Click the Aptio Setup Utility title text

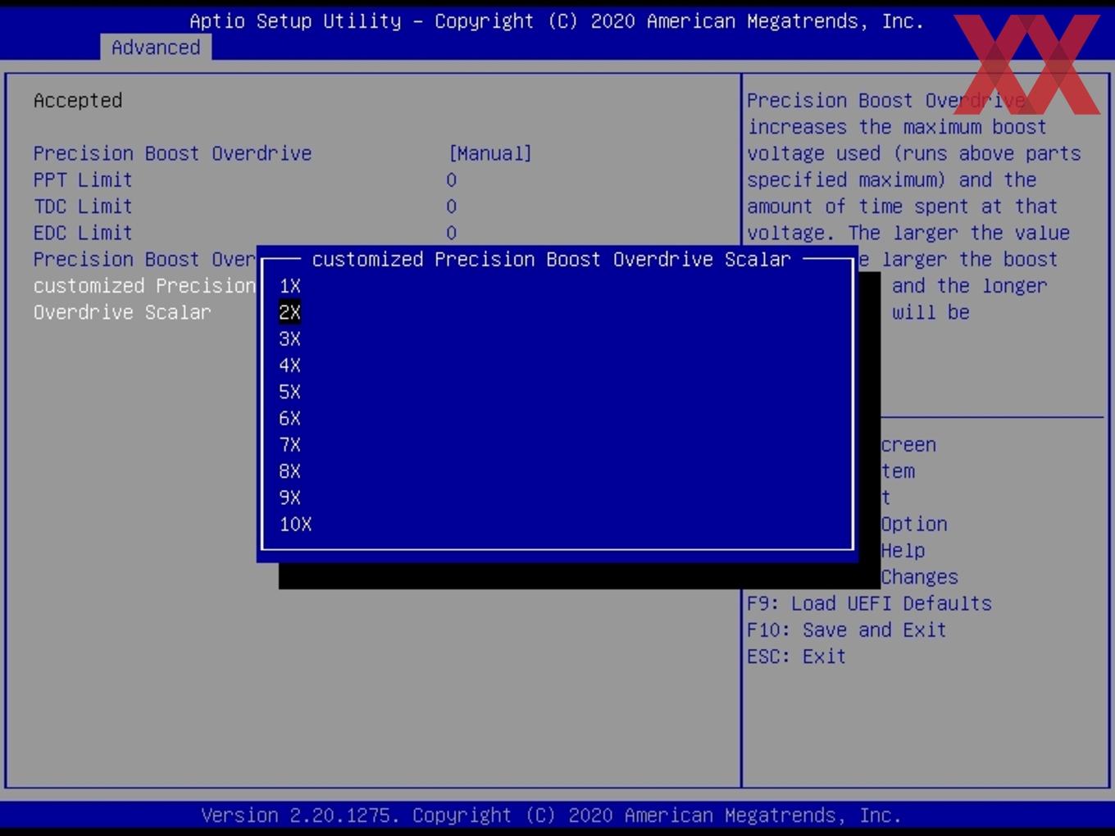pyautogui.click(x=557, y=21)
